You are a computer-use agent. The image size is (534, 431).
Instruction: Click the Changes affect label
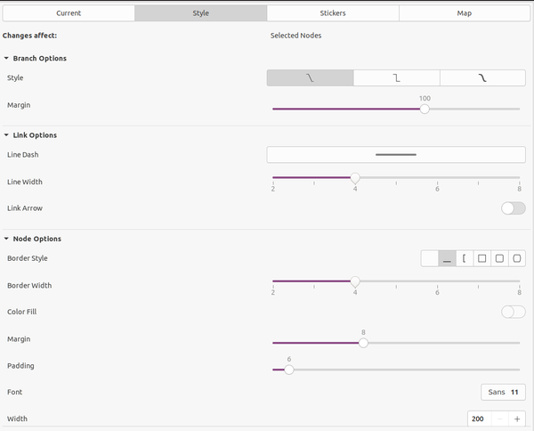pyautogui.click(x=29, y=36)
